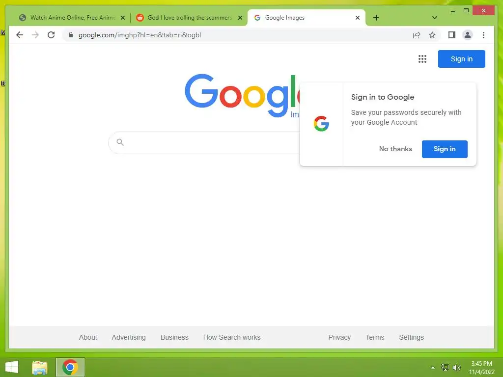
Task: Open a new tab with plus button
Action: 376,18
